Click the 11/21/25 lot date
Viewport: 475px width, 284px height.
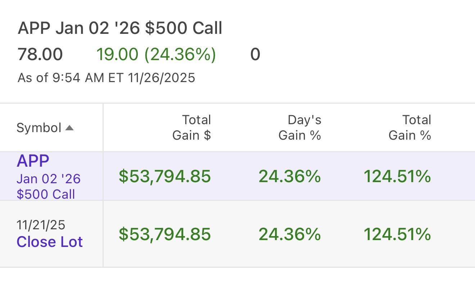pos(41,225)
